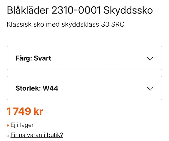Open the 'Finns varan i butik?' link

(37, 135)
